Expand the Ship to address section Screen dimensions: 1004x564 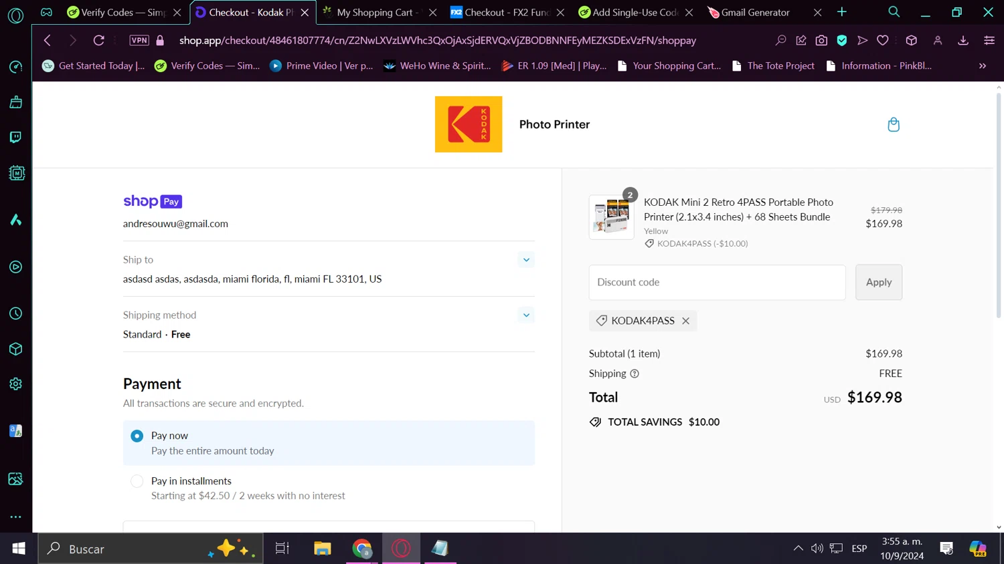[x=526, y=260]
